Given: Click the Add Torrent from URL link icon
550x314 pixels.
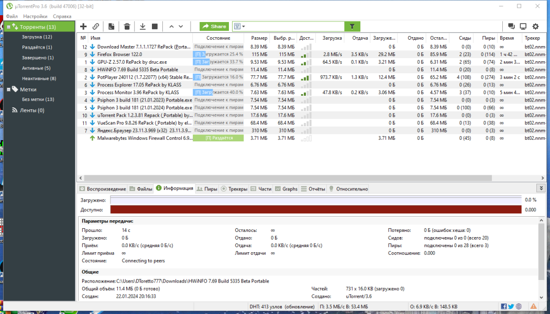Looking at the screenshot, I should click(x=96, y=26).
